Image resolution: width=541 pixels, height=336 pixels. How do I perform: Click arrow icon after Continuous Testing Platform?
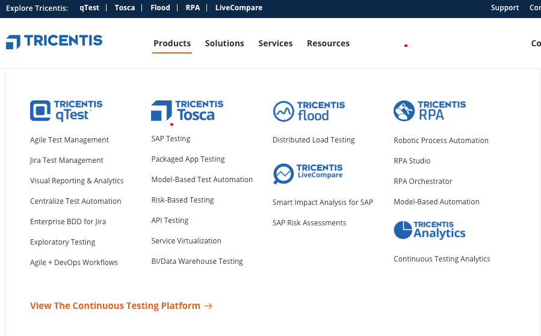208,306
